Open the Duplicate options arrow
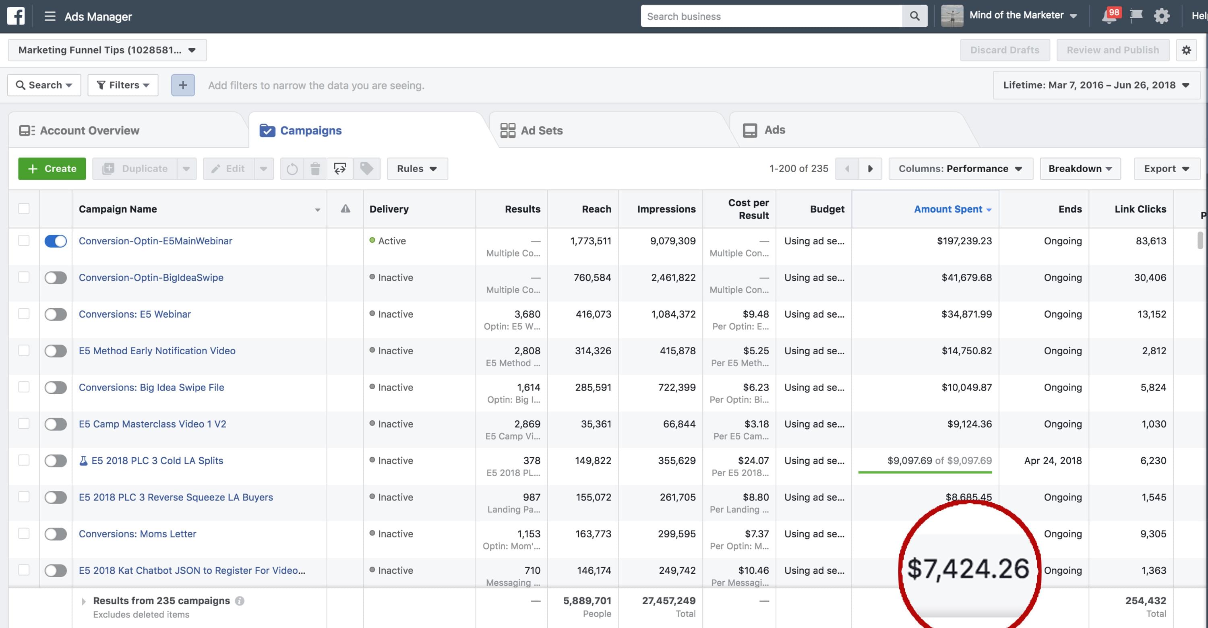Image resolution: width=1208 pixels, height=628 pixels. (187, 169)
